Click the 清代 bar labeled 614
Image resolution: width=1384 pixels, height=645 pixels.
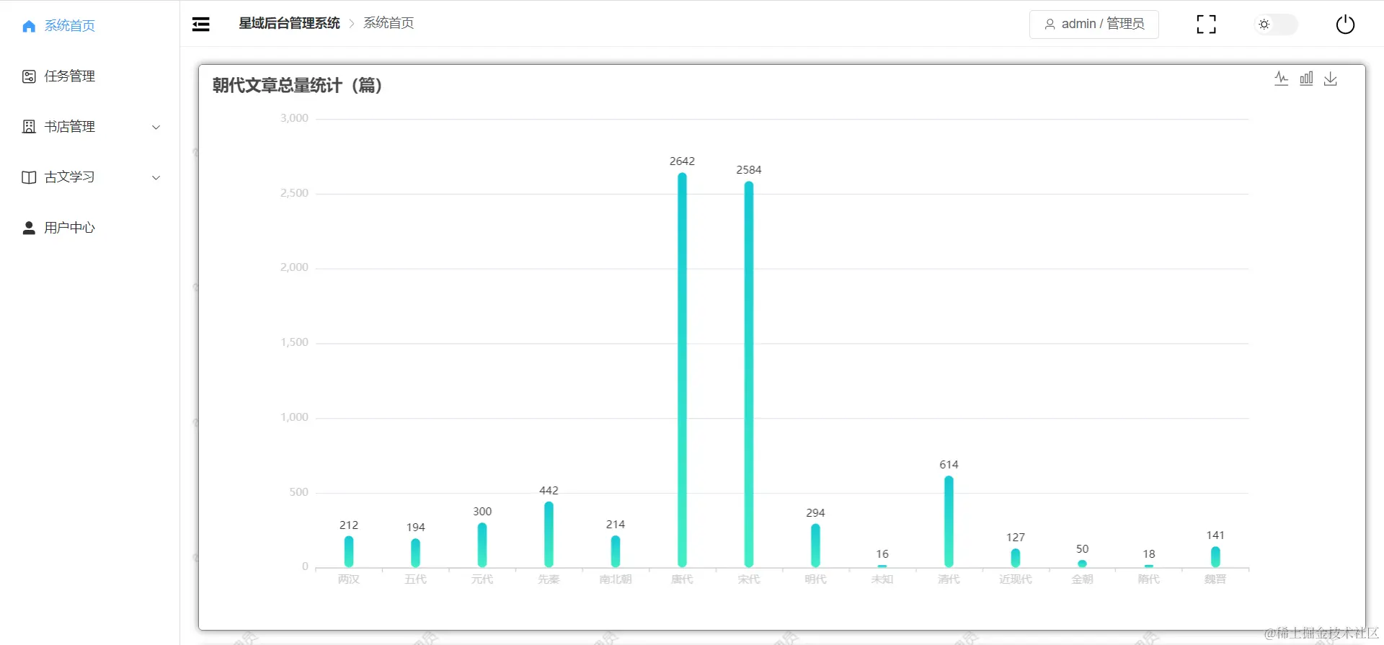949,522
